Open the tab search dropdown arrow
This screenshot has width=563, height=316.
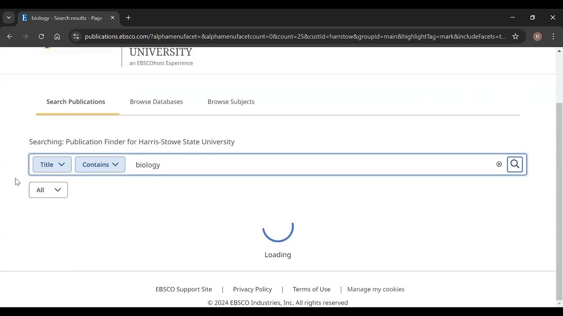point(9,18)
